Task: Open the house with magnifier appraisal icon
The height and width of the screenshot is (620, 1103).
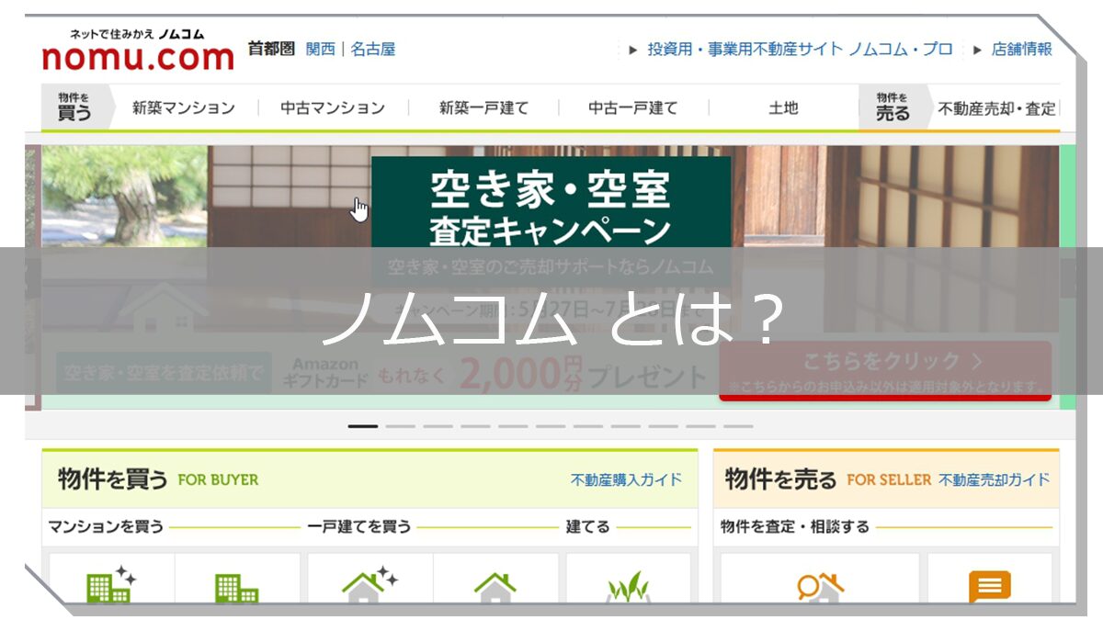Action: pos(820,587)
